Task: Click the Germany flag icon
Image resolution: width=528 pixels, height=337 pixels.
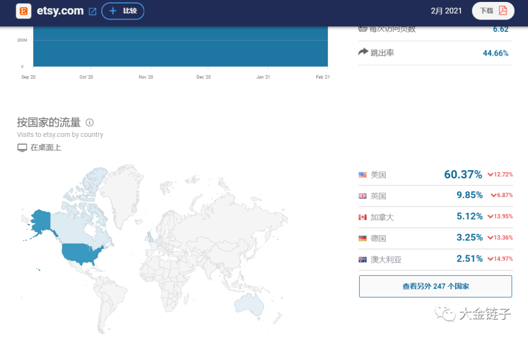Action: (x=363, y=238)
